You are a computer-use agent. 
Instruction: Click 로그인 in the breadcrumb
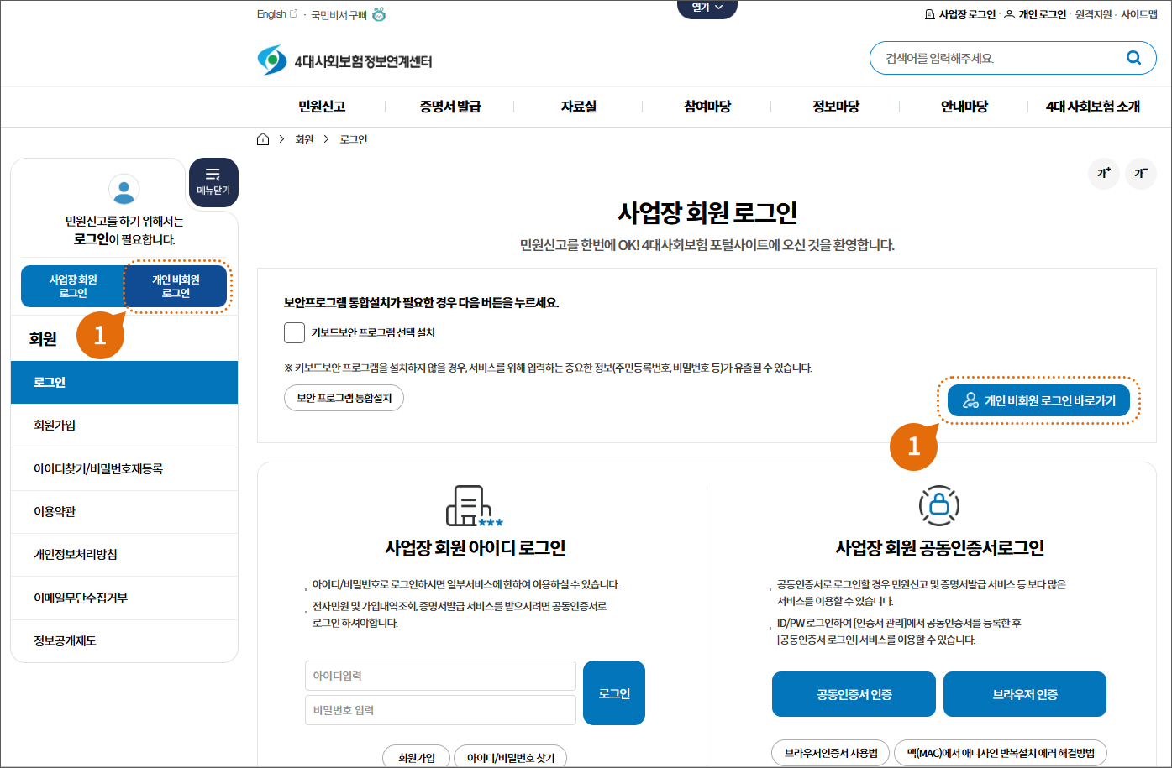point(354,139)
